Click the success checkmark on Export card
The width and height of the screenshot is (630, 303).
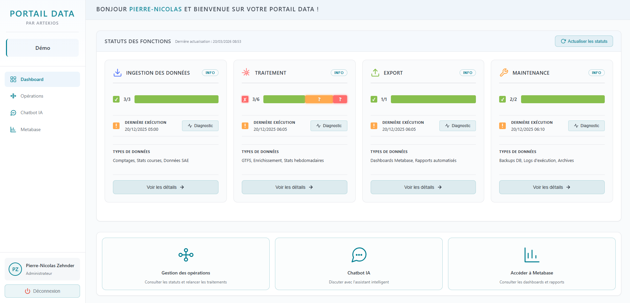(x=374, y=99)
